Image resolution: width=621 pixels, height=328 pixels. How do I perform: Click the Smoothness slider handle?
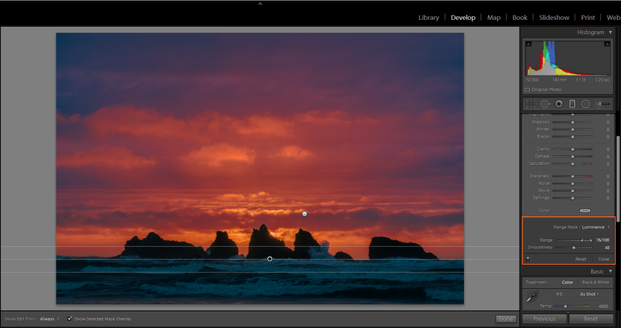click(574, 247)
